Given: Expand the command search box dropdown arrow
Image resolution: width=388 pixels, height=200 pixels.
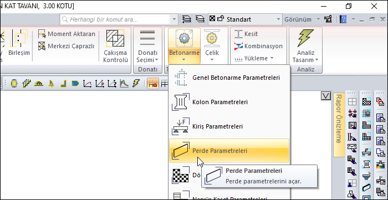Looking at the screenshot, I should tap(175, 19).
